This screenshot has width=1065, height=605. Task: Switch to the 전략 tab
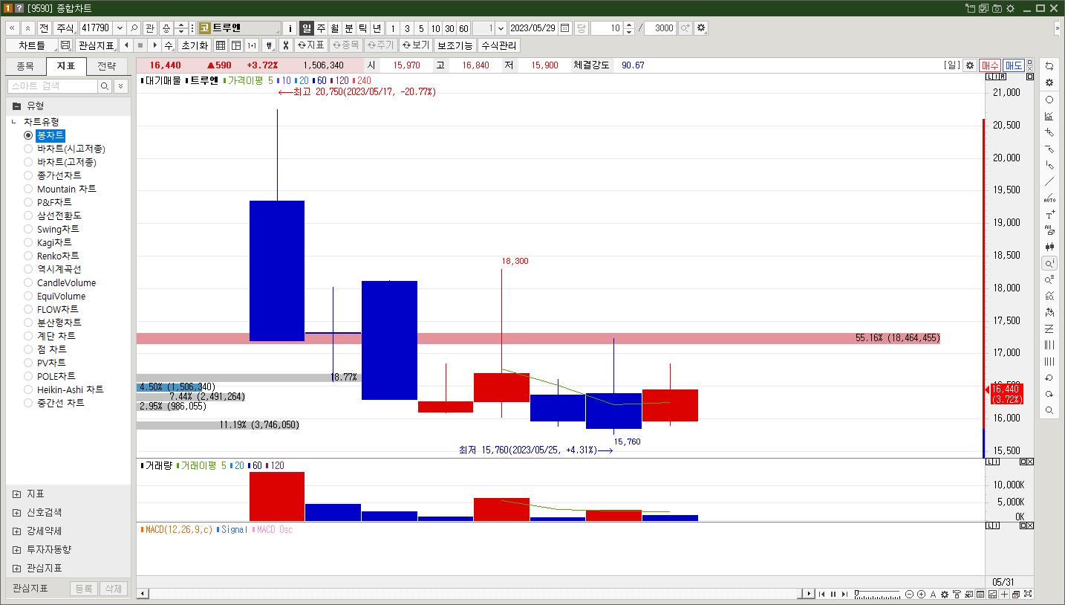[107, 66]
